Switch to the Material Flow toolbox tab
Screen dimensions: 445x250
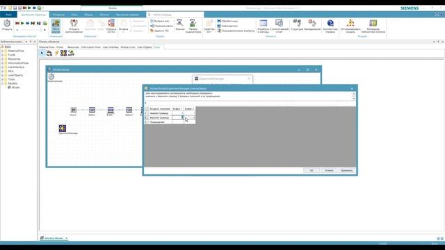[47, 47]
